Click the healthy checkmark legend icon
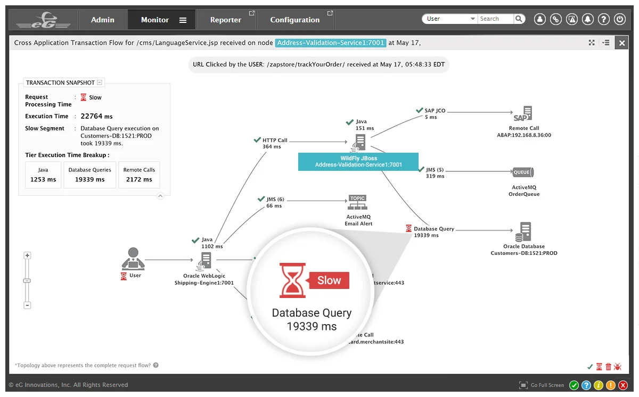The image size is (639, 397). tap(590, 367)
